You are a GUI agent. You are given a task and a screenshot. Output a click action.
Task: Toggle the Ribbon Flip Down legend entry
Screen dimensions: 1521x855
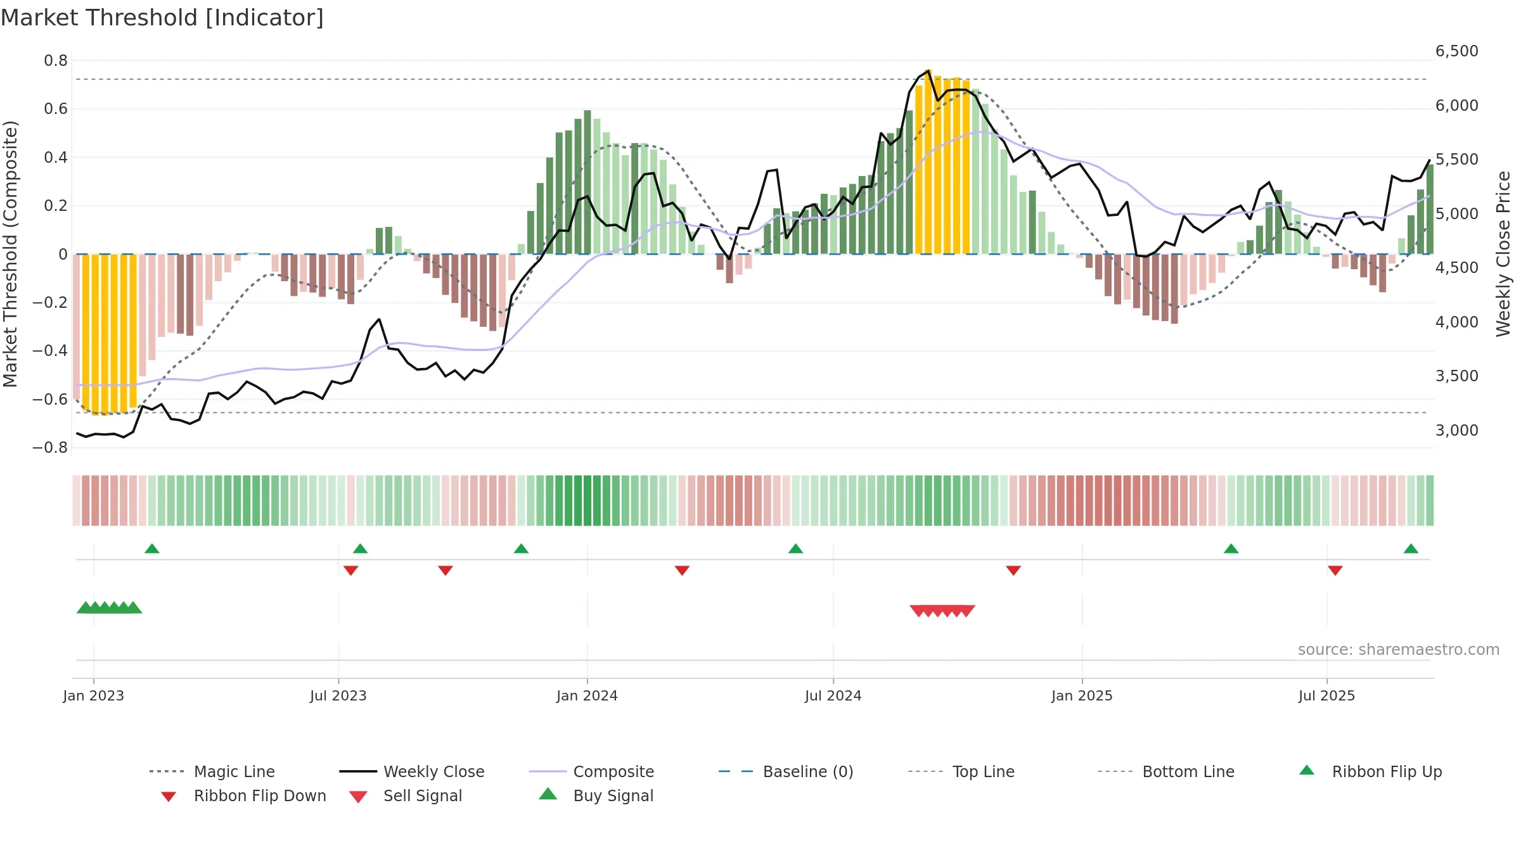pyautogui.click(x=243, y=795)
